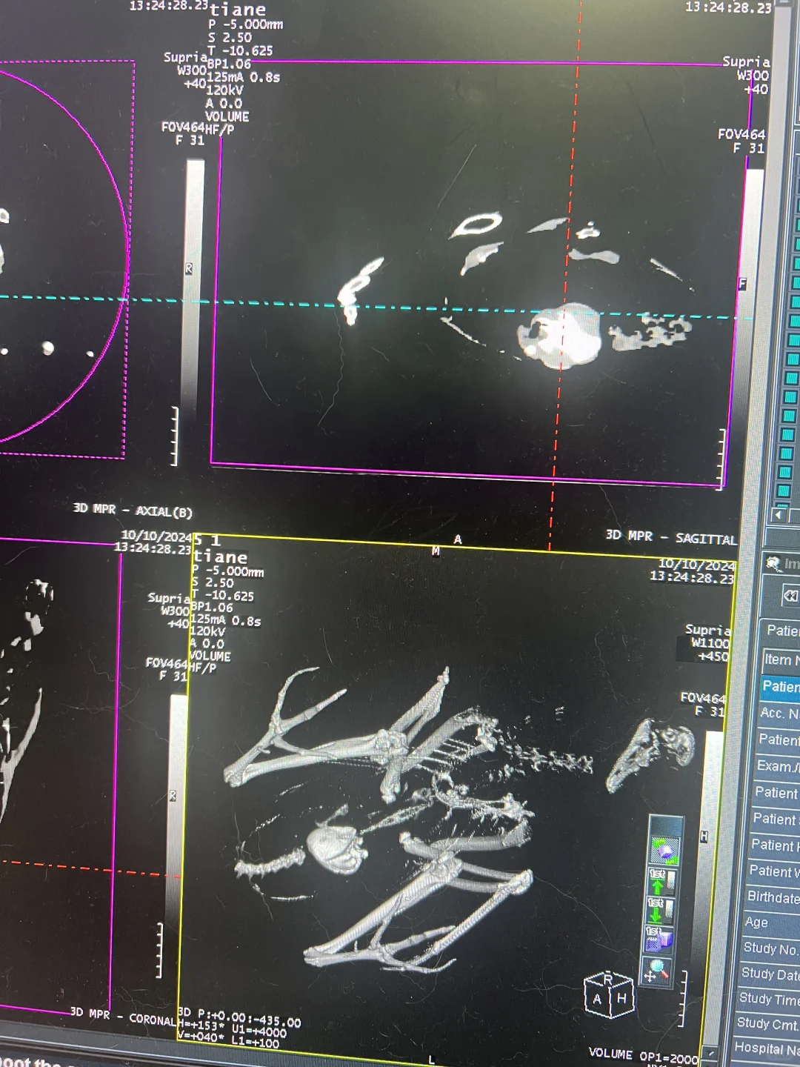Click the 'Age' row
800x1067 pixels.
[771, 923]
